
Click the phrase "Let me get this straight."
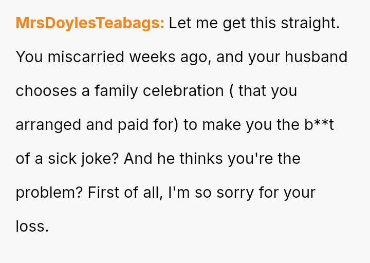pos(254,23)
